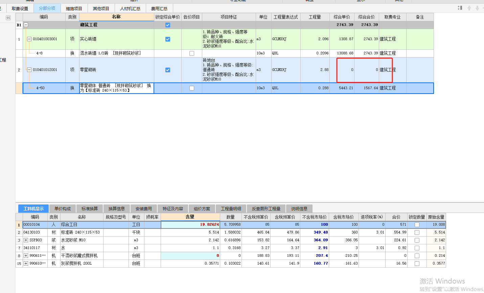This screenshot has width=484, height=293.
Task: Click market price 207.4 for 干混砂浆罐式搅拌机
Action: click(x=315, y=256)
